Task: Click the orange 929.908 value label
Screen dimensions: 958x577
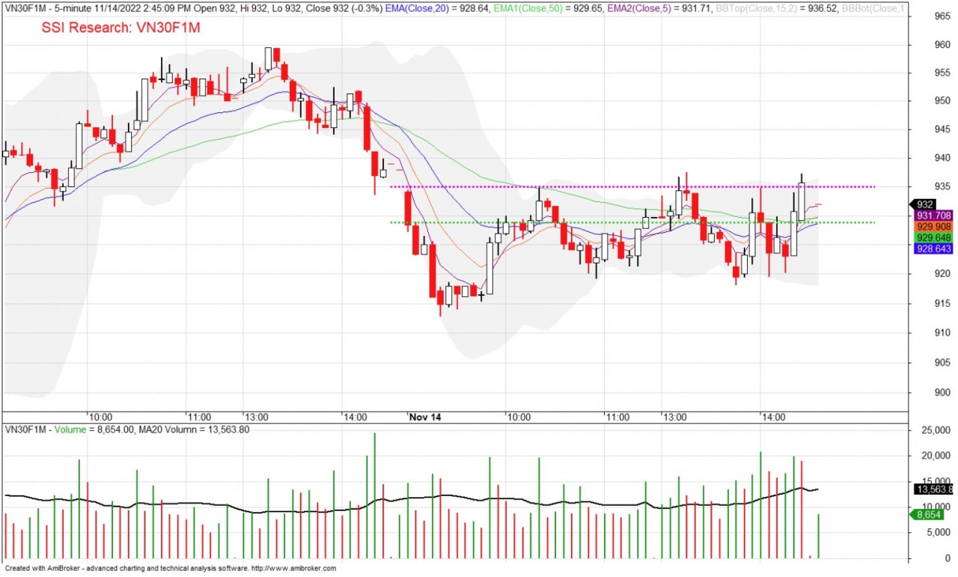Action: [x=934, y=227]
